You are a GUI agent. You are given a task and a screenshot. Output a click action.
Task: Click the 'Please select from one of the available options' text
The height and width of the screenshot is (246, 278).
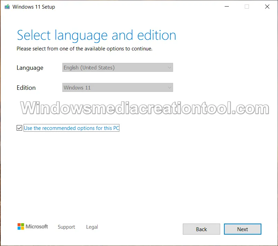[x=84, y=49]
